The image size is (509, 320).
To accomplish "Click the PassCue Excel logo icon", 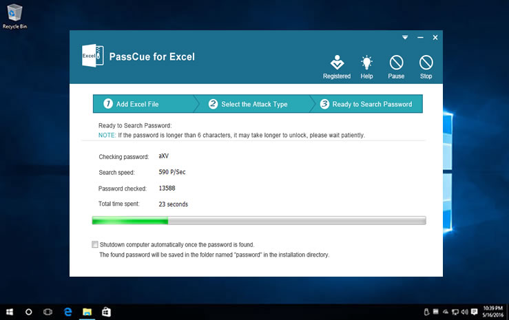I will click(92, 56).
